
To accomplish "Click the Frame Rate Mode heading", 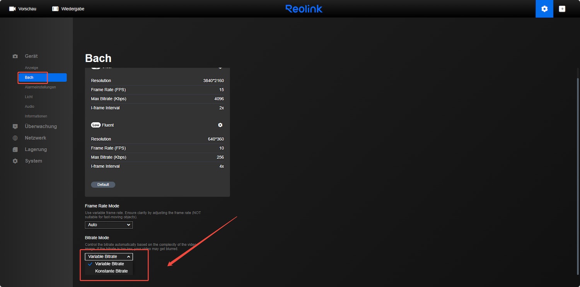I will (x=102, y=206).
